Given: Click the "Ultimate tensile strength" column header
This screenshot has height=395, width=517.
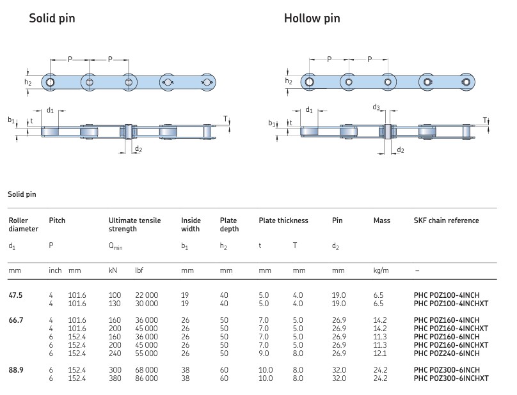Looking at the screenshot, I should pos(134,224).
